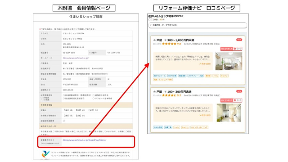Click house icon beside ¥100~300万円未満 review
Viewport: 288px width, 162px height.
pyautogui.click(x=154, y=91)
